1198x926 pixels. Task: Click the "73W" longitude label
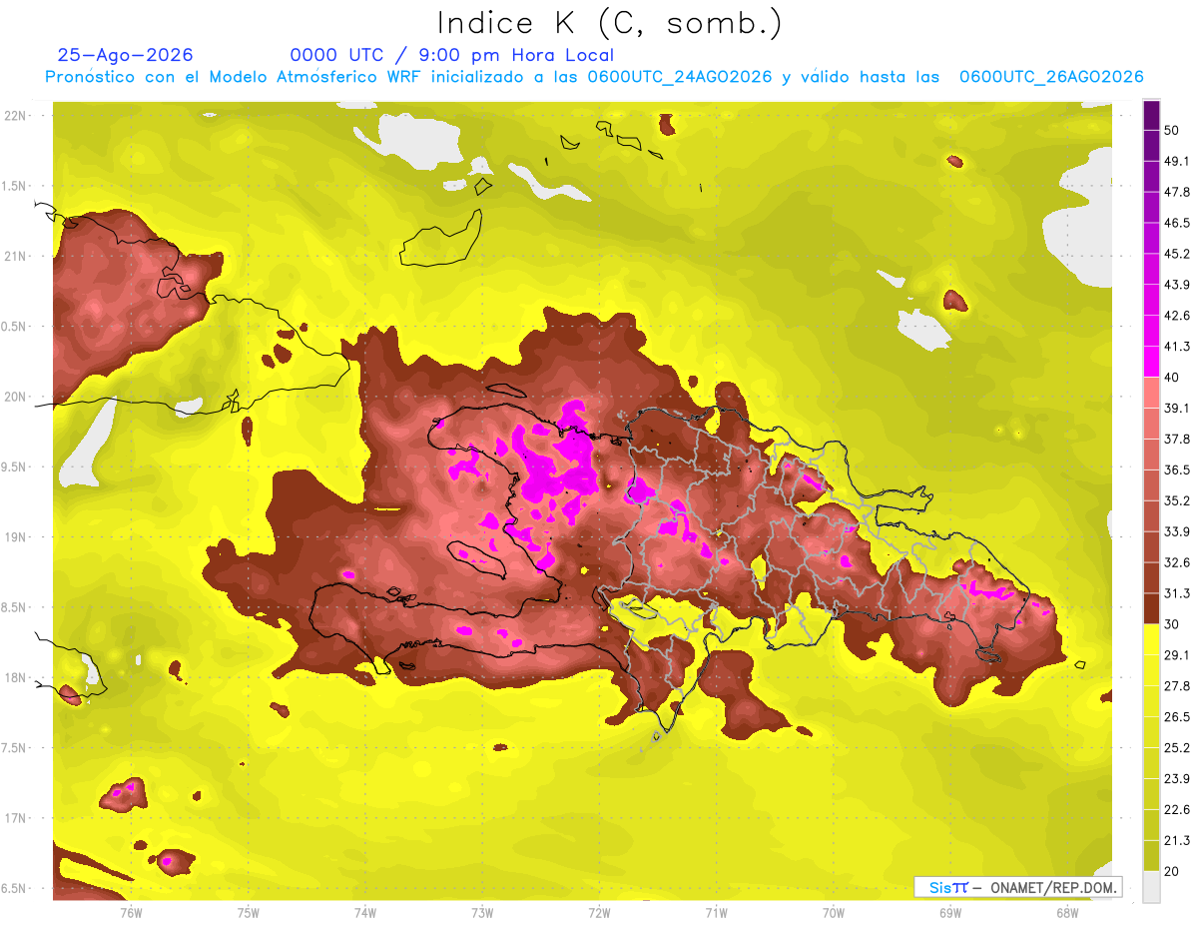pyautogui.click(x=482, y=913)
